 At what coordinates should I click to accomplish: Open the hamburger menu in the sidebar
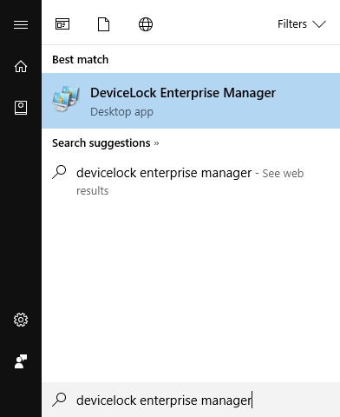(21, 24)
